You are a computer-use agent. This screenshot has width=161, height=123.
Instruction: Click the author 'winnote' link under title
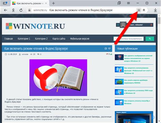click(25, 54)
